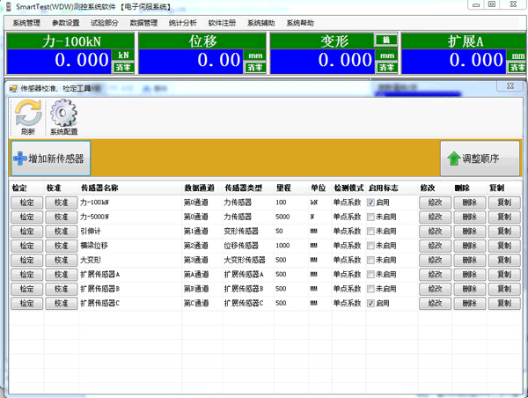Click 传感器类型 column header
Viewport: 528px width, 398px height.
coord(248,188)
